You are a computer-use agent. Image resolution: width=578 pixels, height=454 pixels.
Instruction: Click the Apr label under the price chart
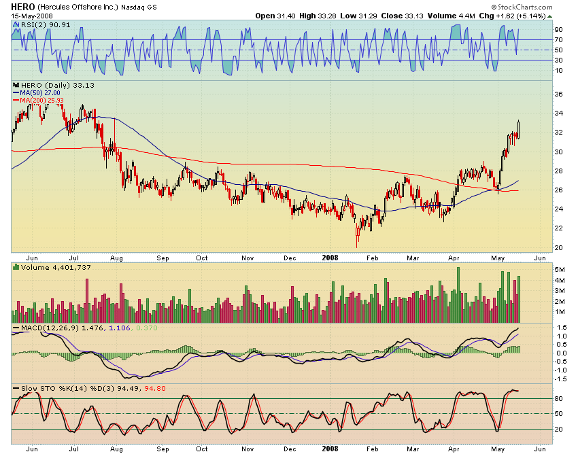click(x=454, y=258)
